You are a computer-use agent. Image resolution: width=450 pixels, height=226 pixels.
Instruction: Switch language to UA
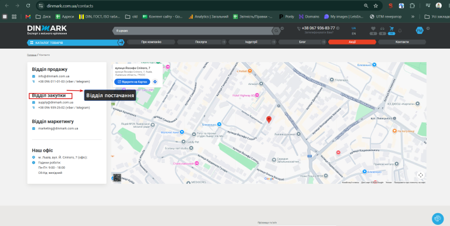click(x=353, y=28)
